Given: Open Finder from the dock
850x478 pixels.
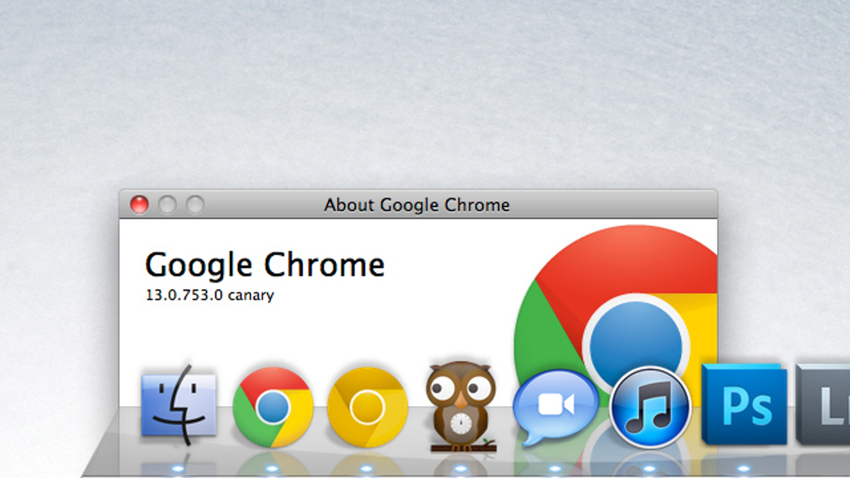Looking at the screenshot, I should point(178,405).
